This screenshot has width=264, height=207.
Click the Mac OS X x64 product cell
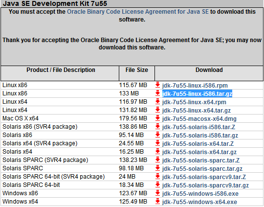pos(21,118)
